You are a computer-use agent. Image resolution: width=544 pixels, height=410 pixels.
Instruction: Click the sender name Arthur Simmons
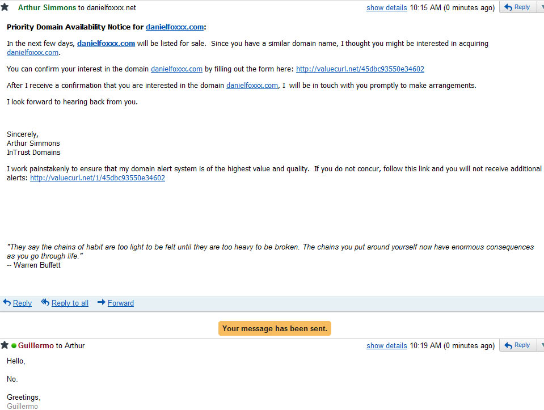point(47,7)
